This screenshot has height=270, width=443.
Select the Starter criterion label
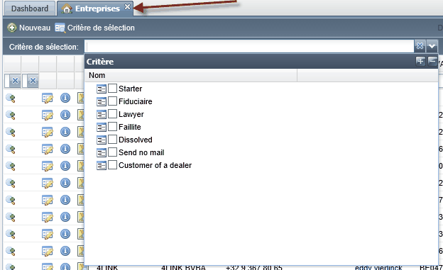(130, 89)
